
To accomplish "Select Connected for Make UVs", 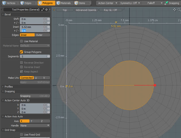I will pos(27,78).
